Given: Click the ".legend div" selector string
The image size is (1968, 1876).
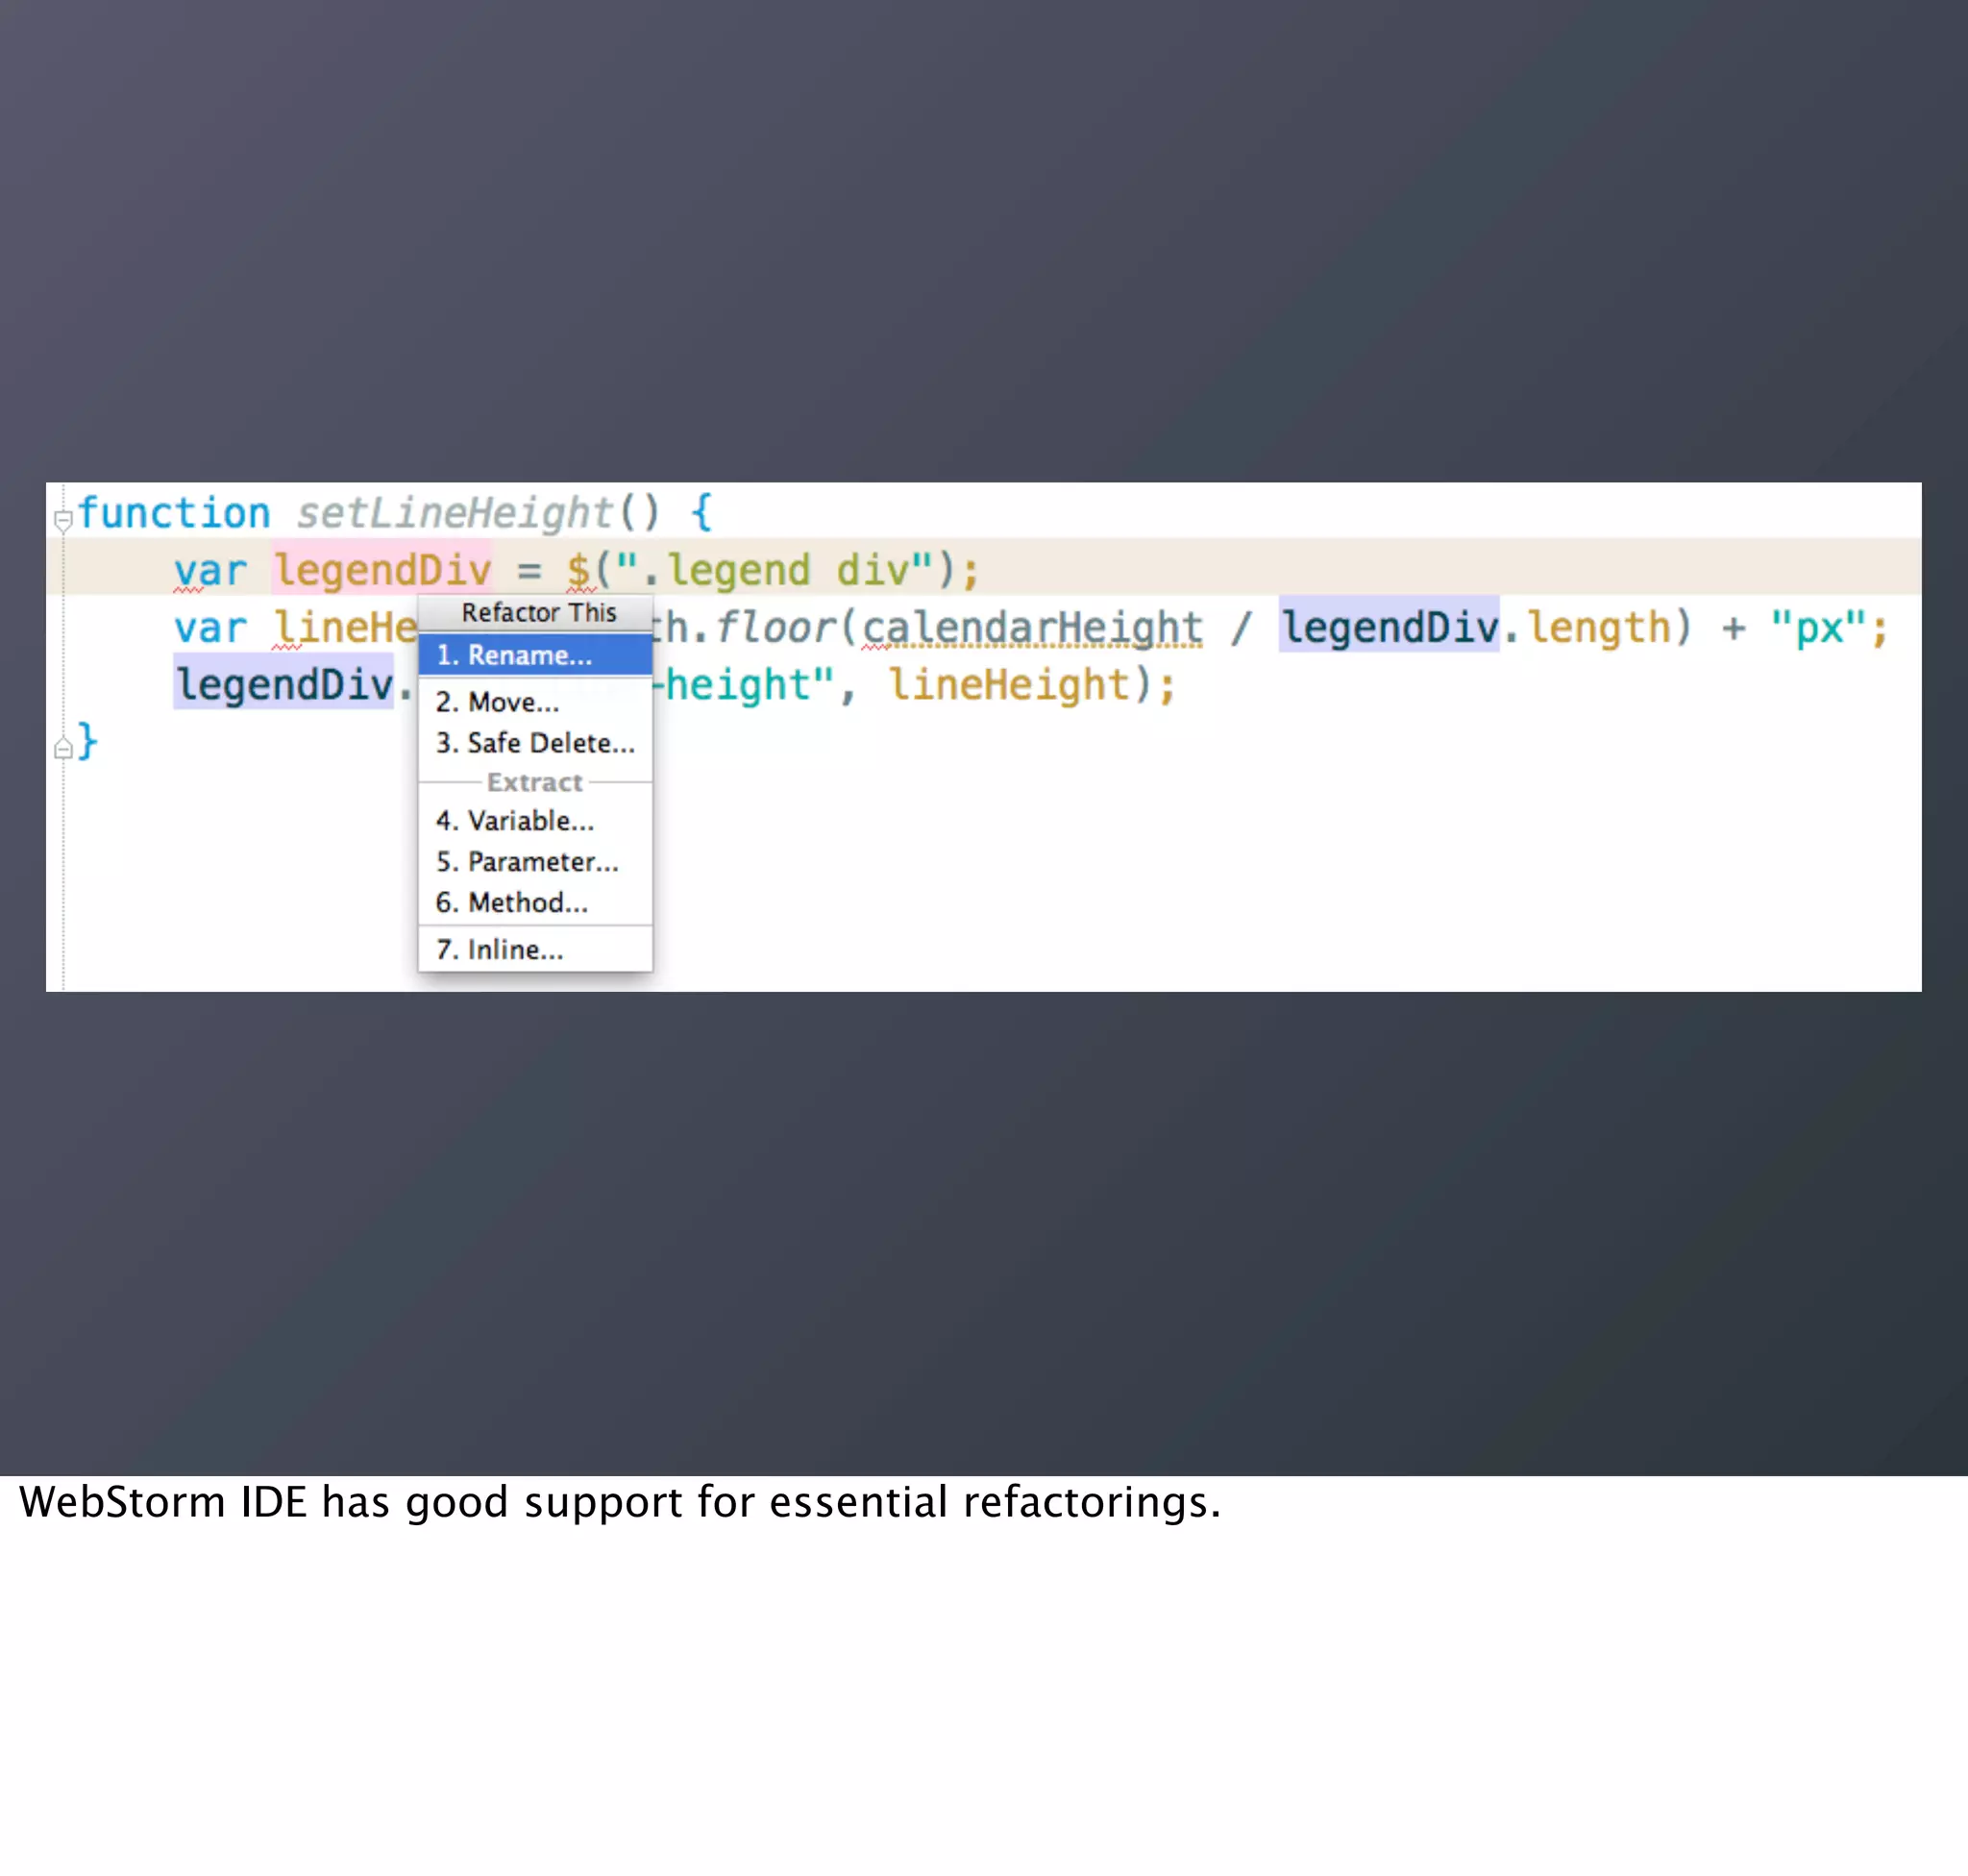Looking at the screenshot, I should (774, 570).
